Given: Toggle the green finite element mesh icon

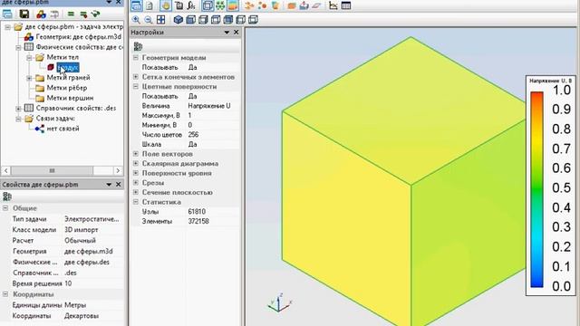Looking at the screenshot, I should pos(220,5).
